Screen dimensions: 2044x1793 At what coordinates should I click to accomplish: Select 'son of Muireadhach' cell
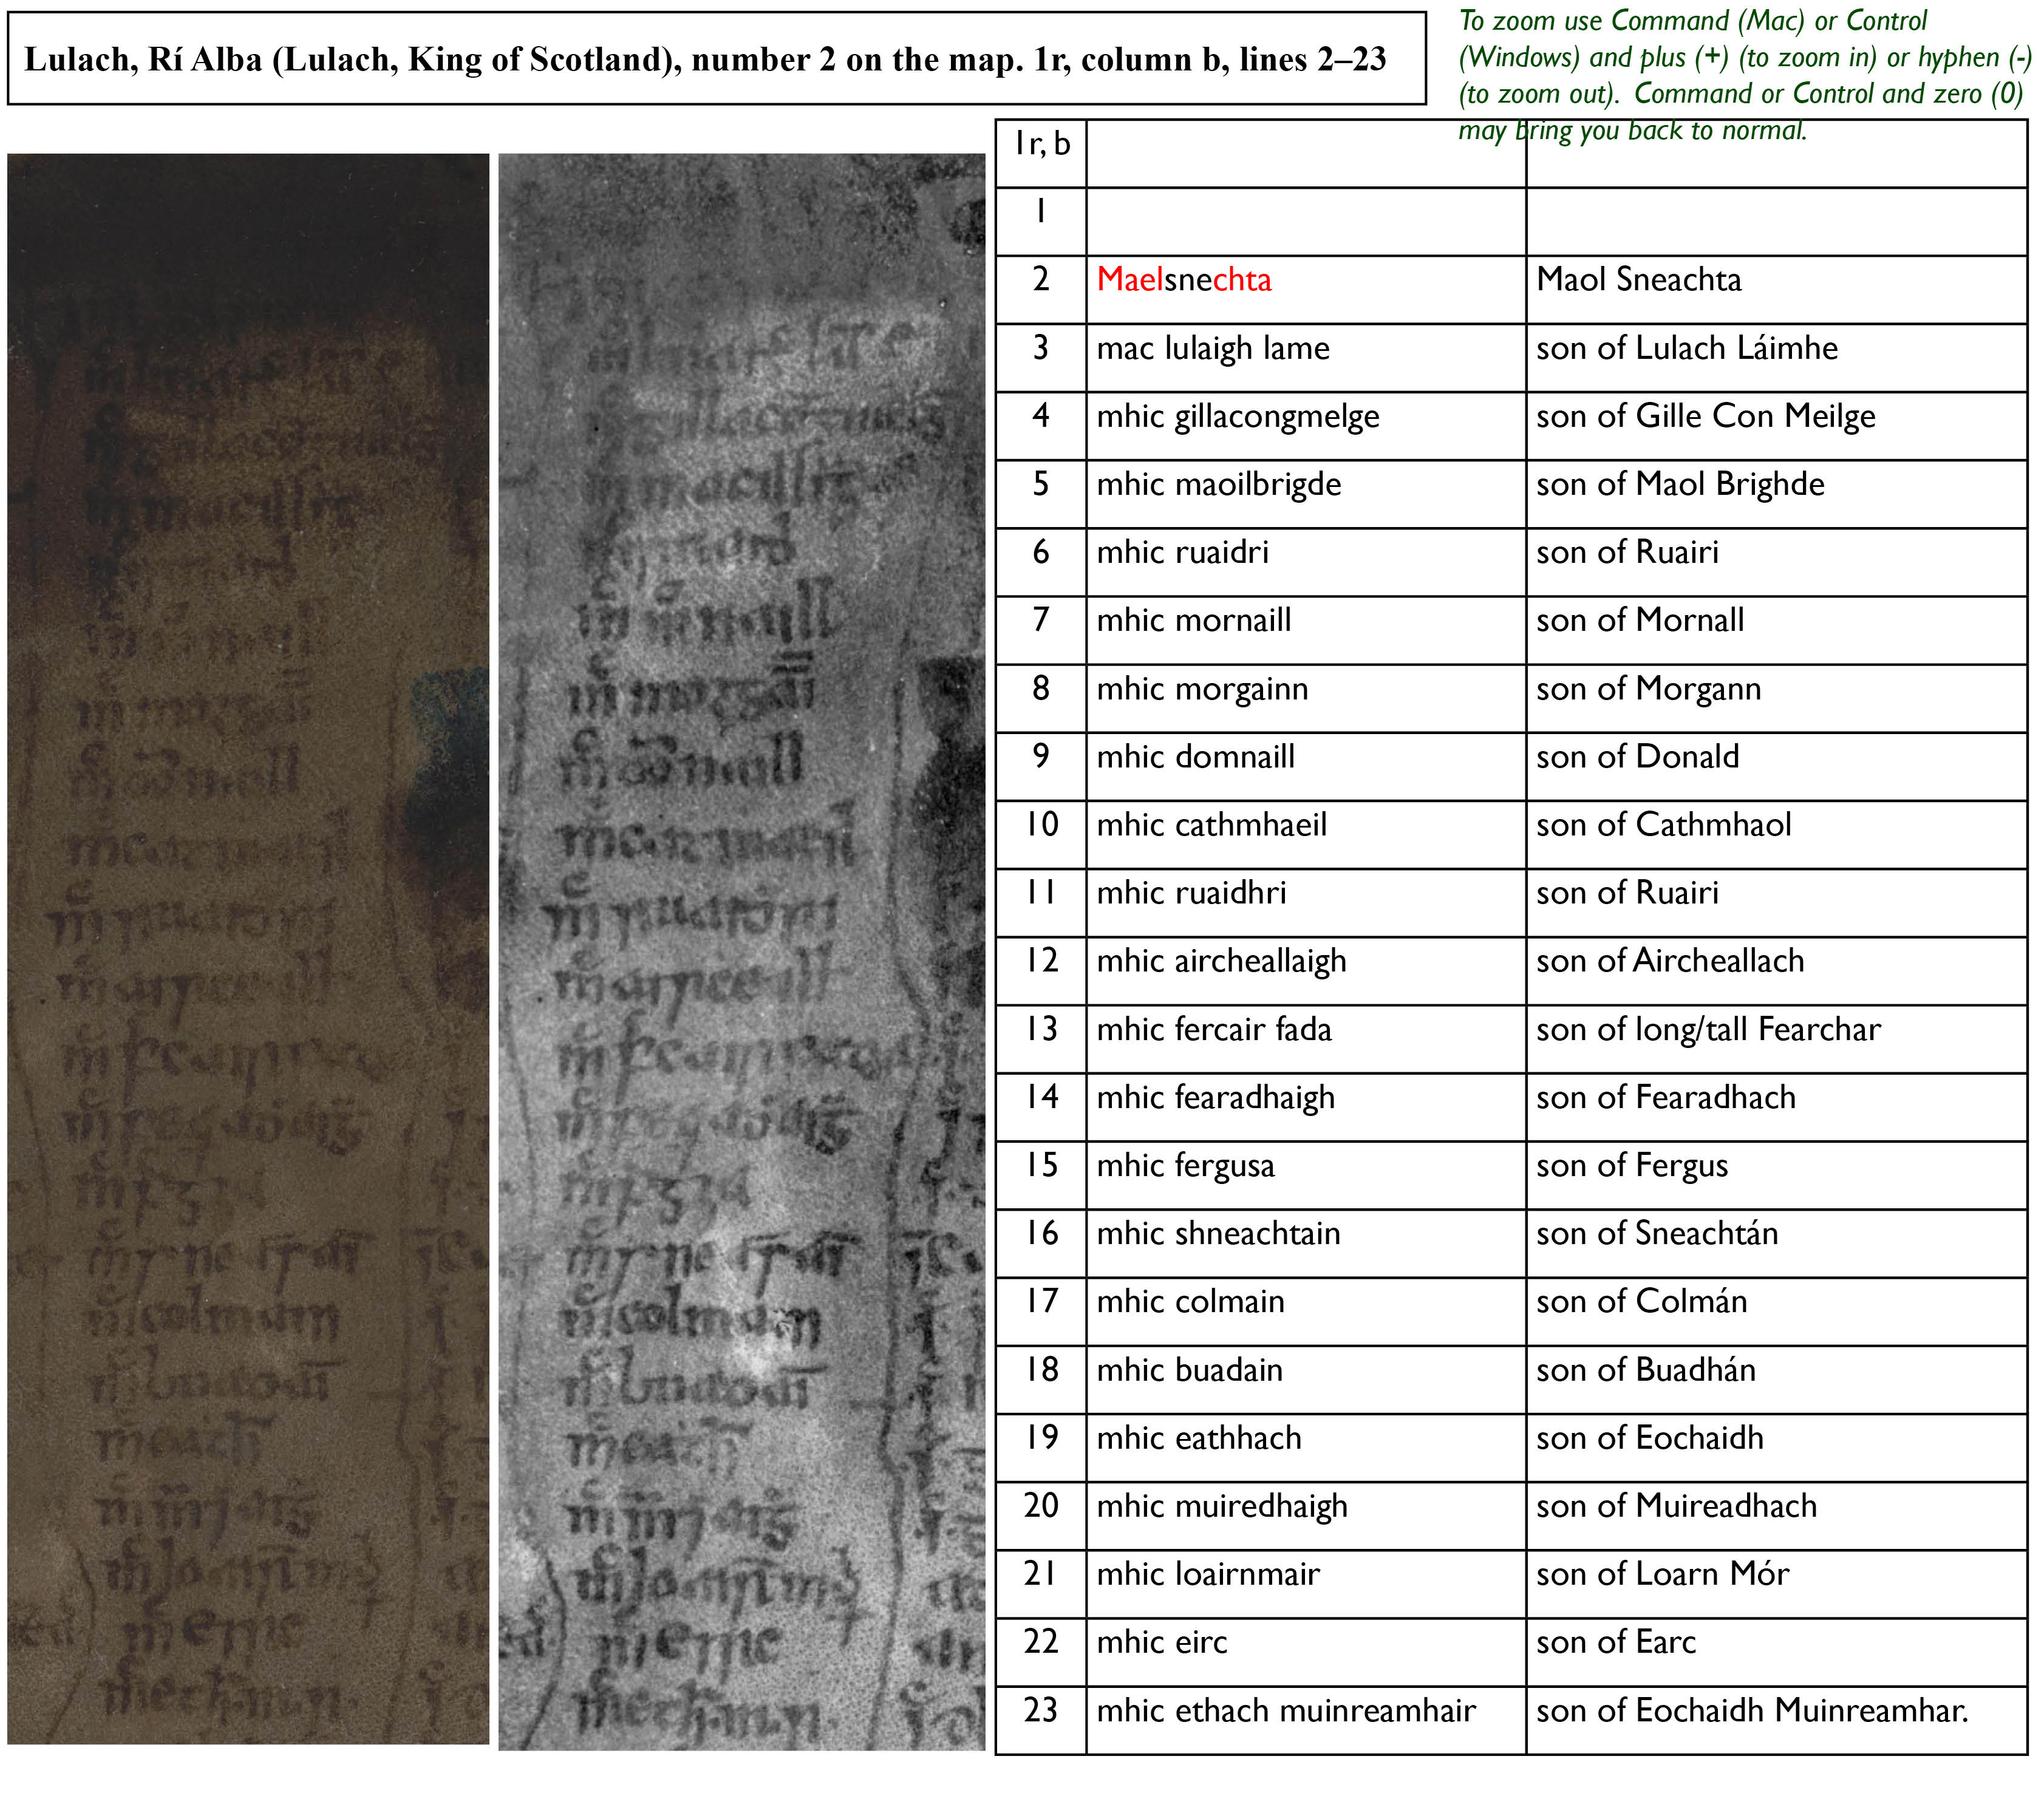coord(1777,1516)
